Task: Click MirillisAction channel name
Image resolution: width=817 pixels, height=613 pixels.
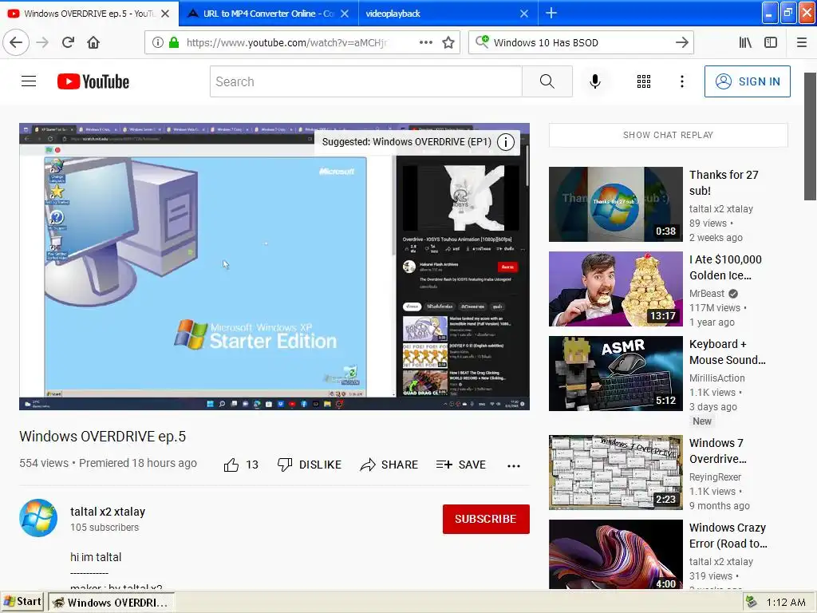Action: pyautogui.click(x=717, y=378)
